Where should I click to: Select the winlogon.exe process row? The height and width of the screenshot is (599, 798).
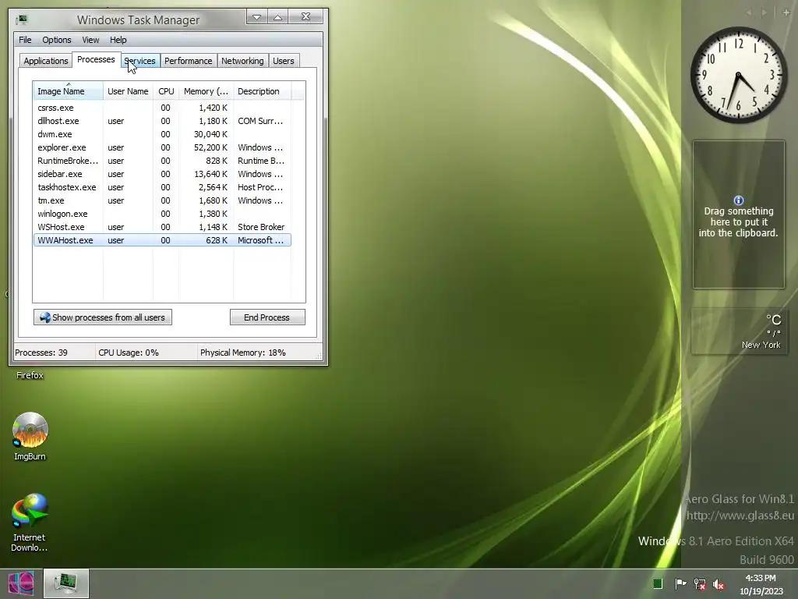162,214
